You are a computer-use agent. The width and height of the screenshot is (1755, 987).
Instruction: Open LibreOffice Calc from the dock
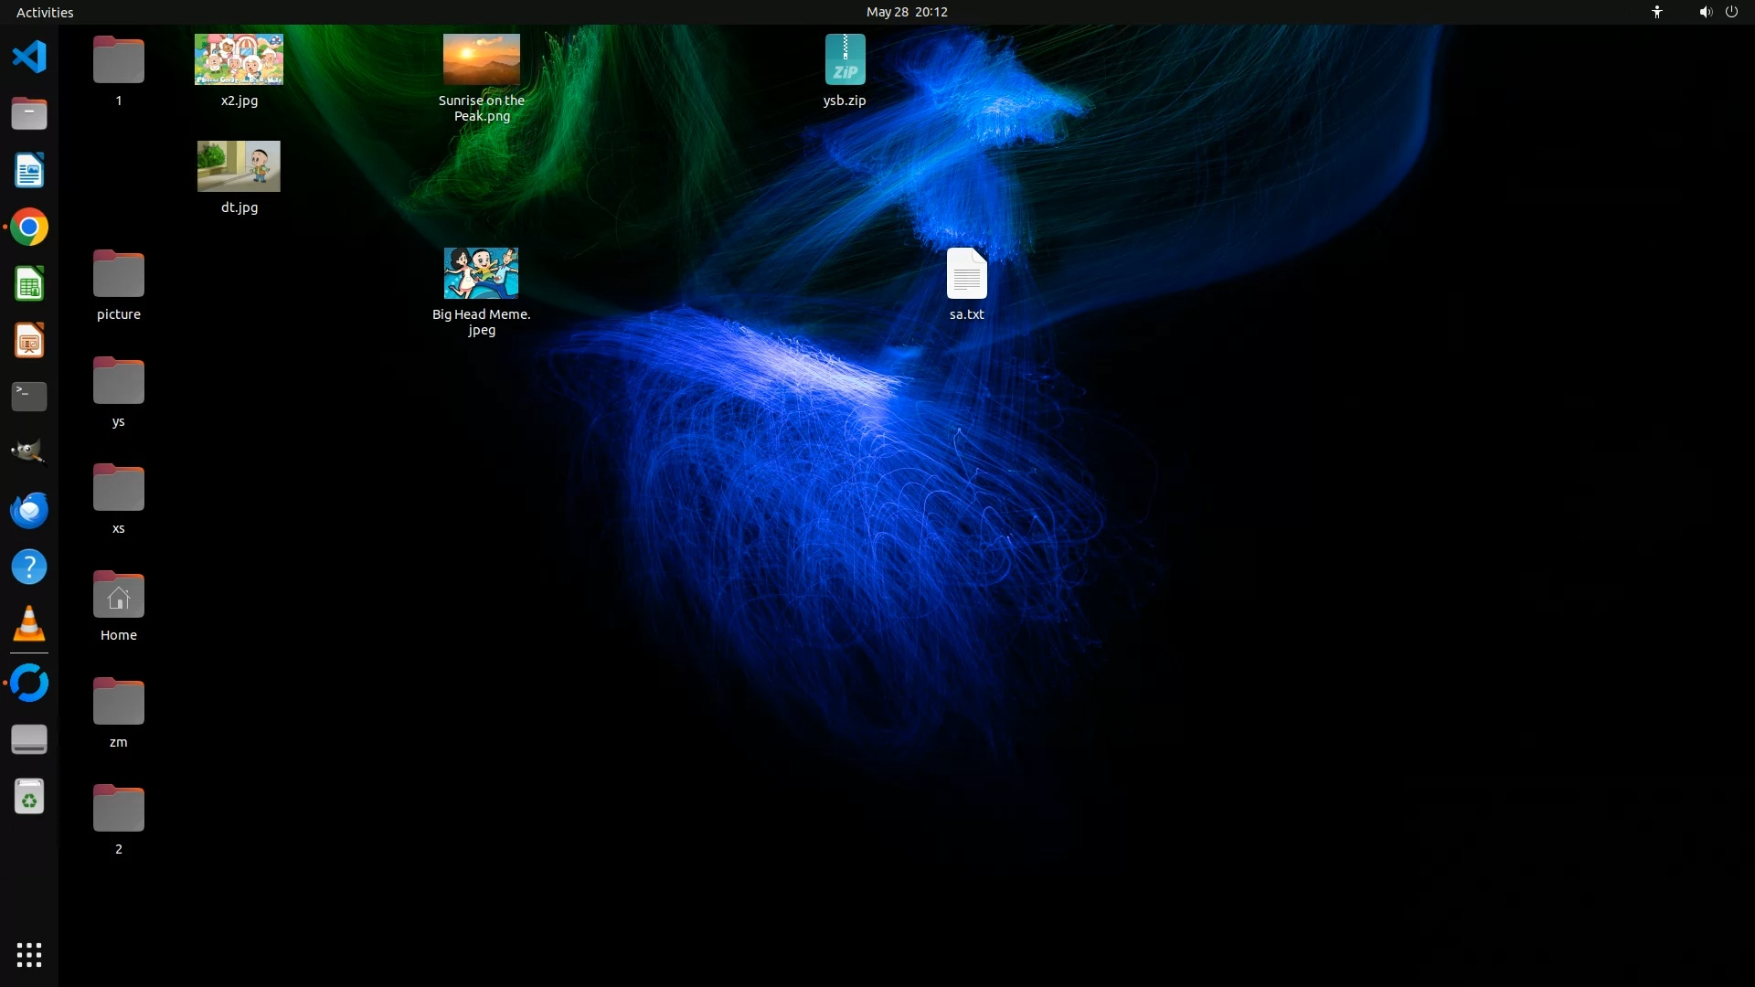tap(29, 284)
